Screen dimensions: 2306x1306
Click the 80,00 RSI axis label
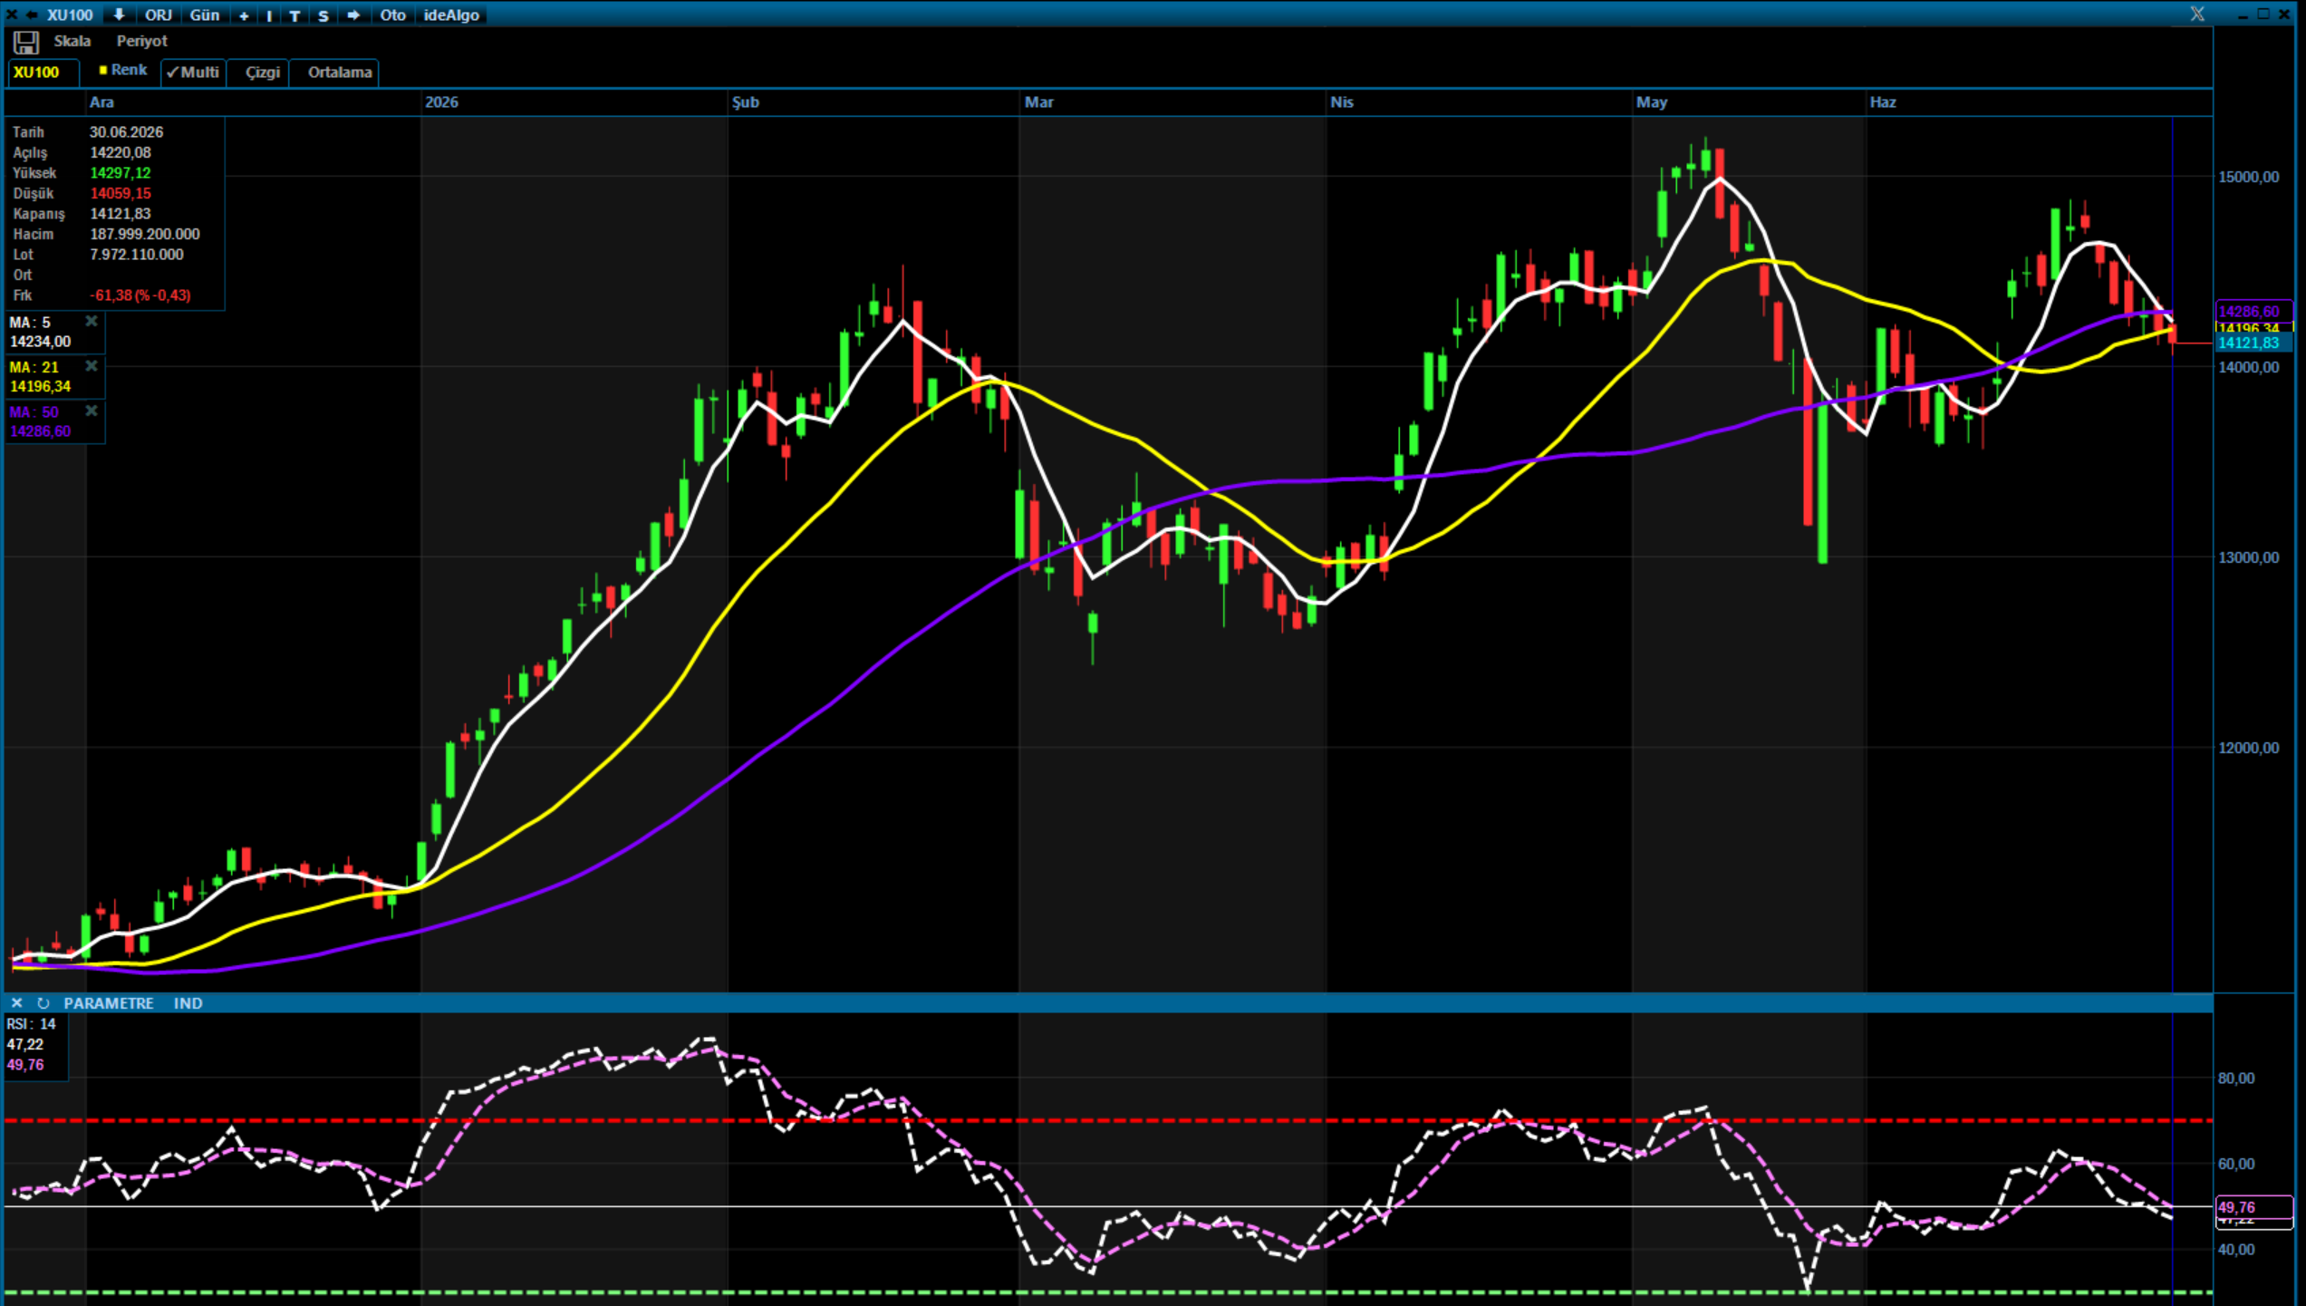click(x=2236, y=1079)
